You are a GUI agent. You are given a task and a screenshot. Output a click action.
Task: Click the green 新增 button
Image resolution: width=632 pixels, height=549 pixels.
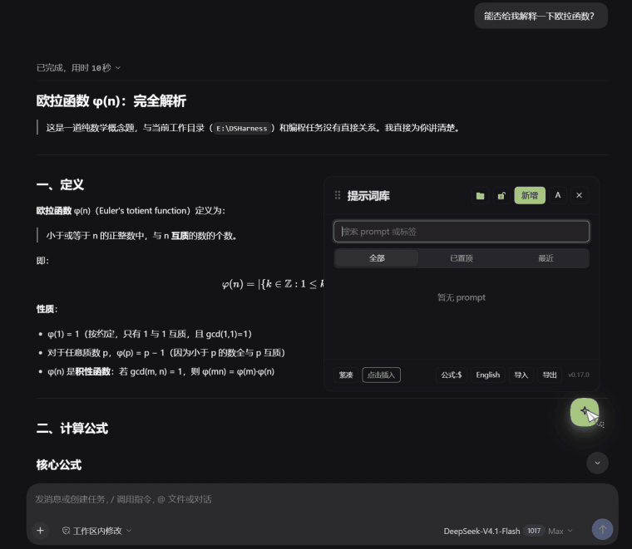tap(530, 196)
